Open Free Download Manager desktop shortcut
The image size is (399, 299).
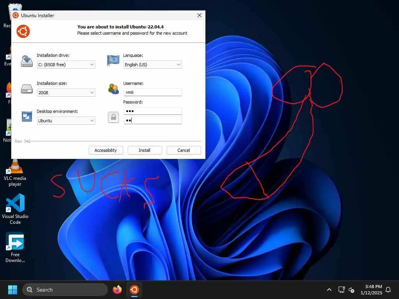click(15, 247)
